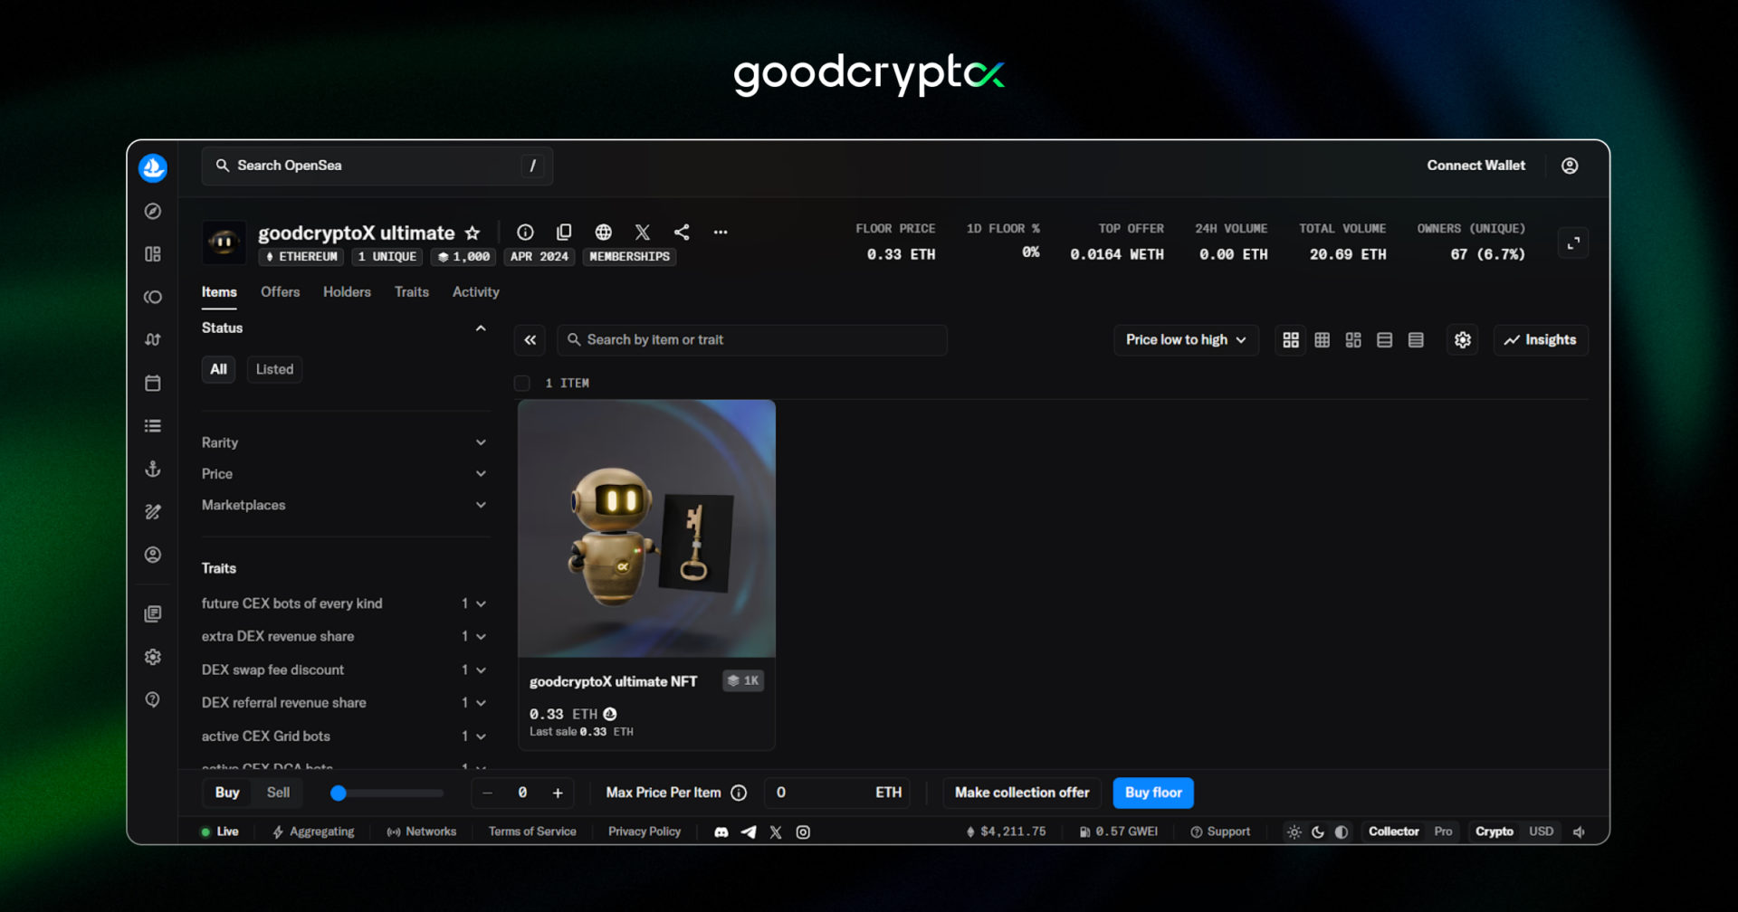
Task: Click the item quantity slider handle
Action: [x=339, y=793]
